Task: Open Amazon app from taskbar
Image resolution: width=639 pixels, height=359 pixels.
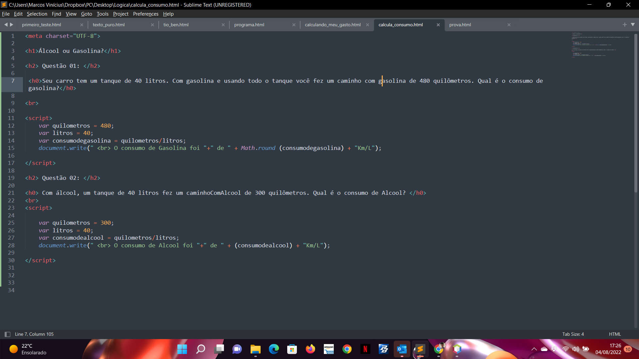Action: [329, 349]
